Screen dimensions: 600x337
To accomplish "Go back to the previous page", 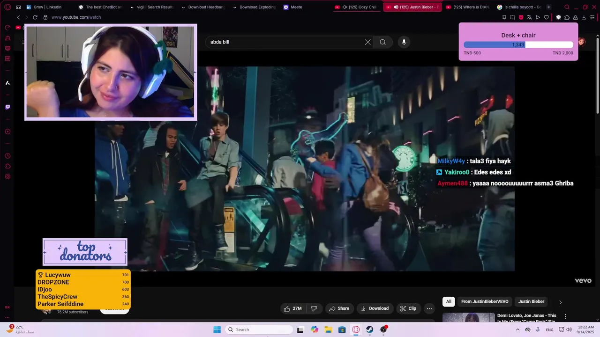I will point(18,17).
